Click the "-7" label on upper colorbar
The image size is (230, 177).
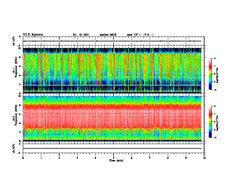[214, 66]
